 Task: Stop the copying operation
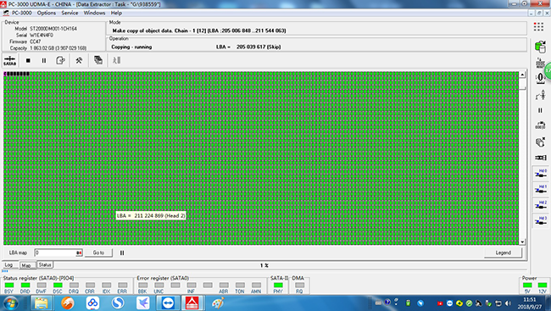[x=28, y=60]
